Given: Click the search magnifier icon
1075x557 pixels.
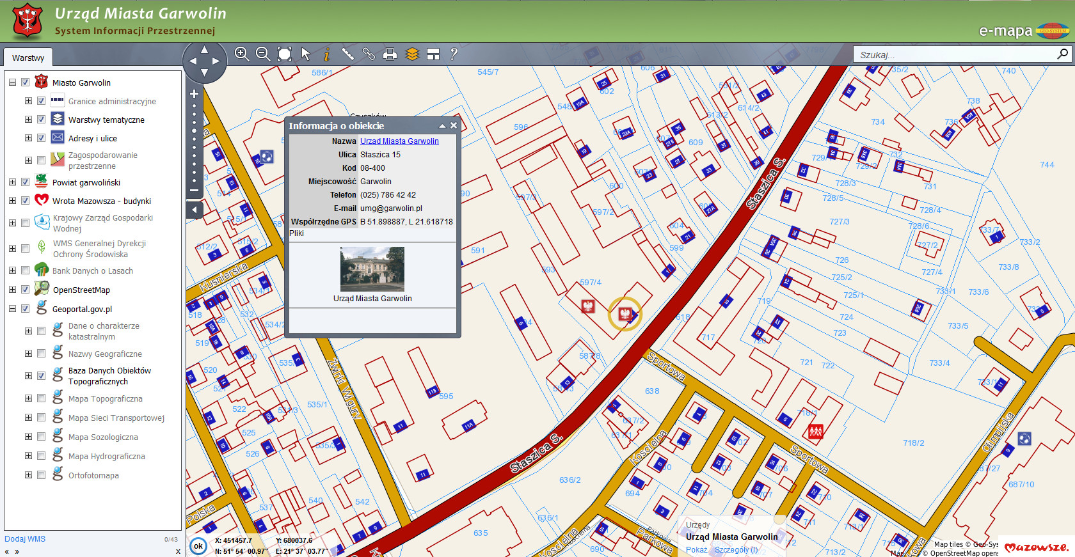Looking at the screenshot, I should 1062,54.
